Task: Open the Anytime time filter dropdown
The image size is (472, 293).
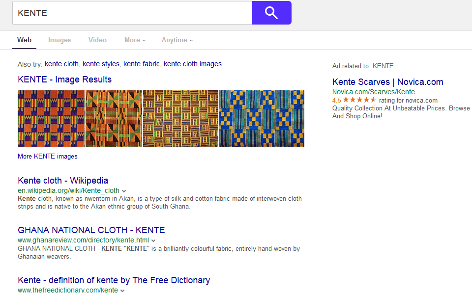Action: [x=177, y=40]
